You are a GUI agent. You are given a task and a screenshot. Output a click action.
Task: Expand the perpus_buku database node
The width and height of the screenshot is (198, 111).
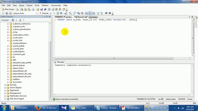pyautogui.click(x=8, y=68)
